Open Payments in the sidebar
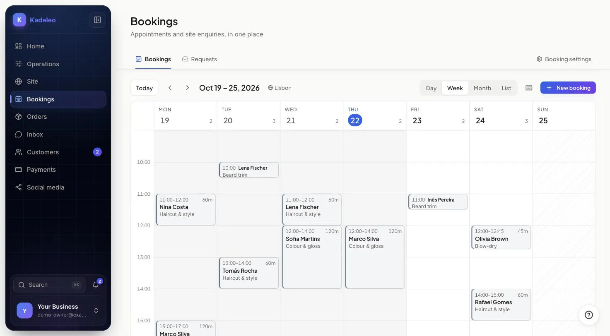Screen dimensions: 610x336 [58, 170]
